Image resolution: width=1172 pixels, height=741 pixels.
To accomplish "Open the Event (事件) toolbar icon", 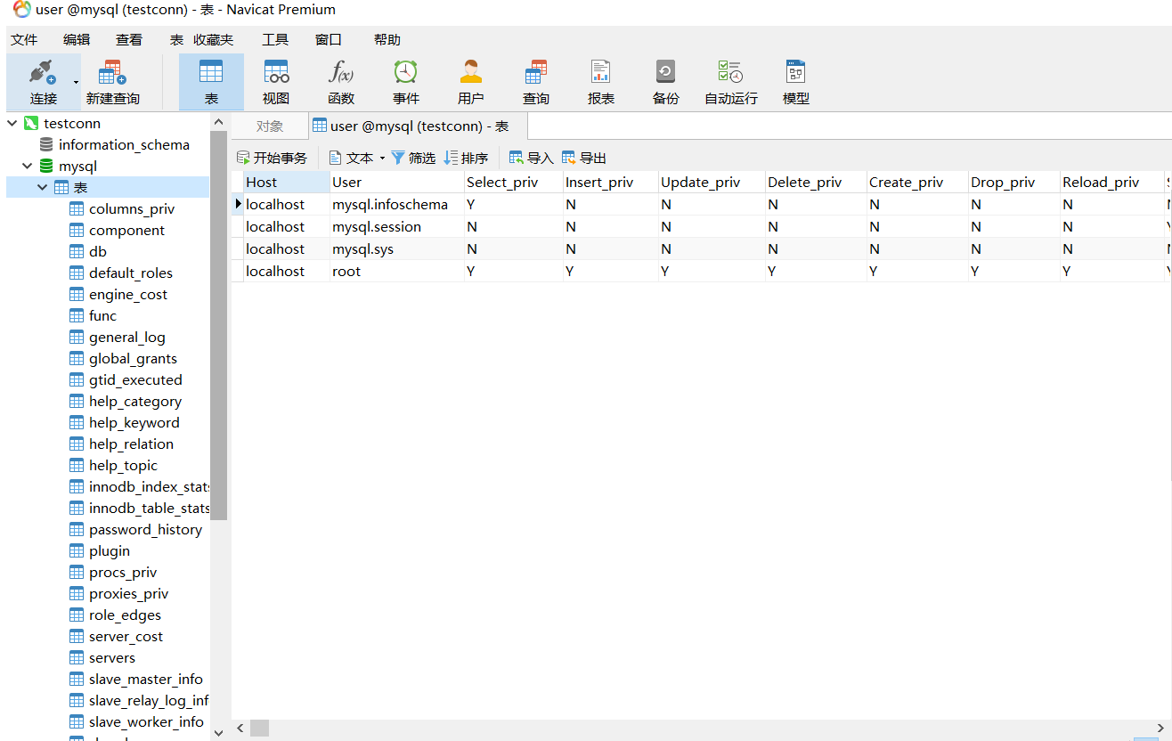I will [x=406, y=72].
